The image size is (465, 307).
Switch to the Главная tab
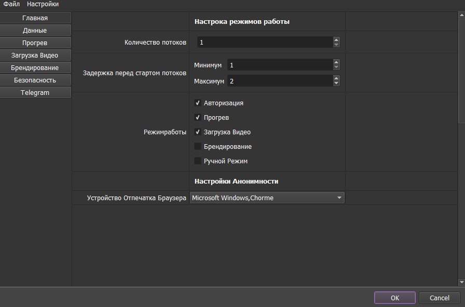point(35,18)
